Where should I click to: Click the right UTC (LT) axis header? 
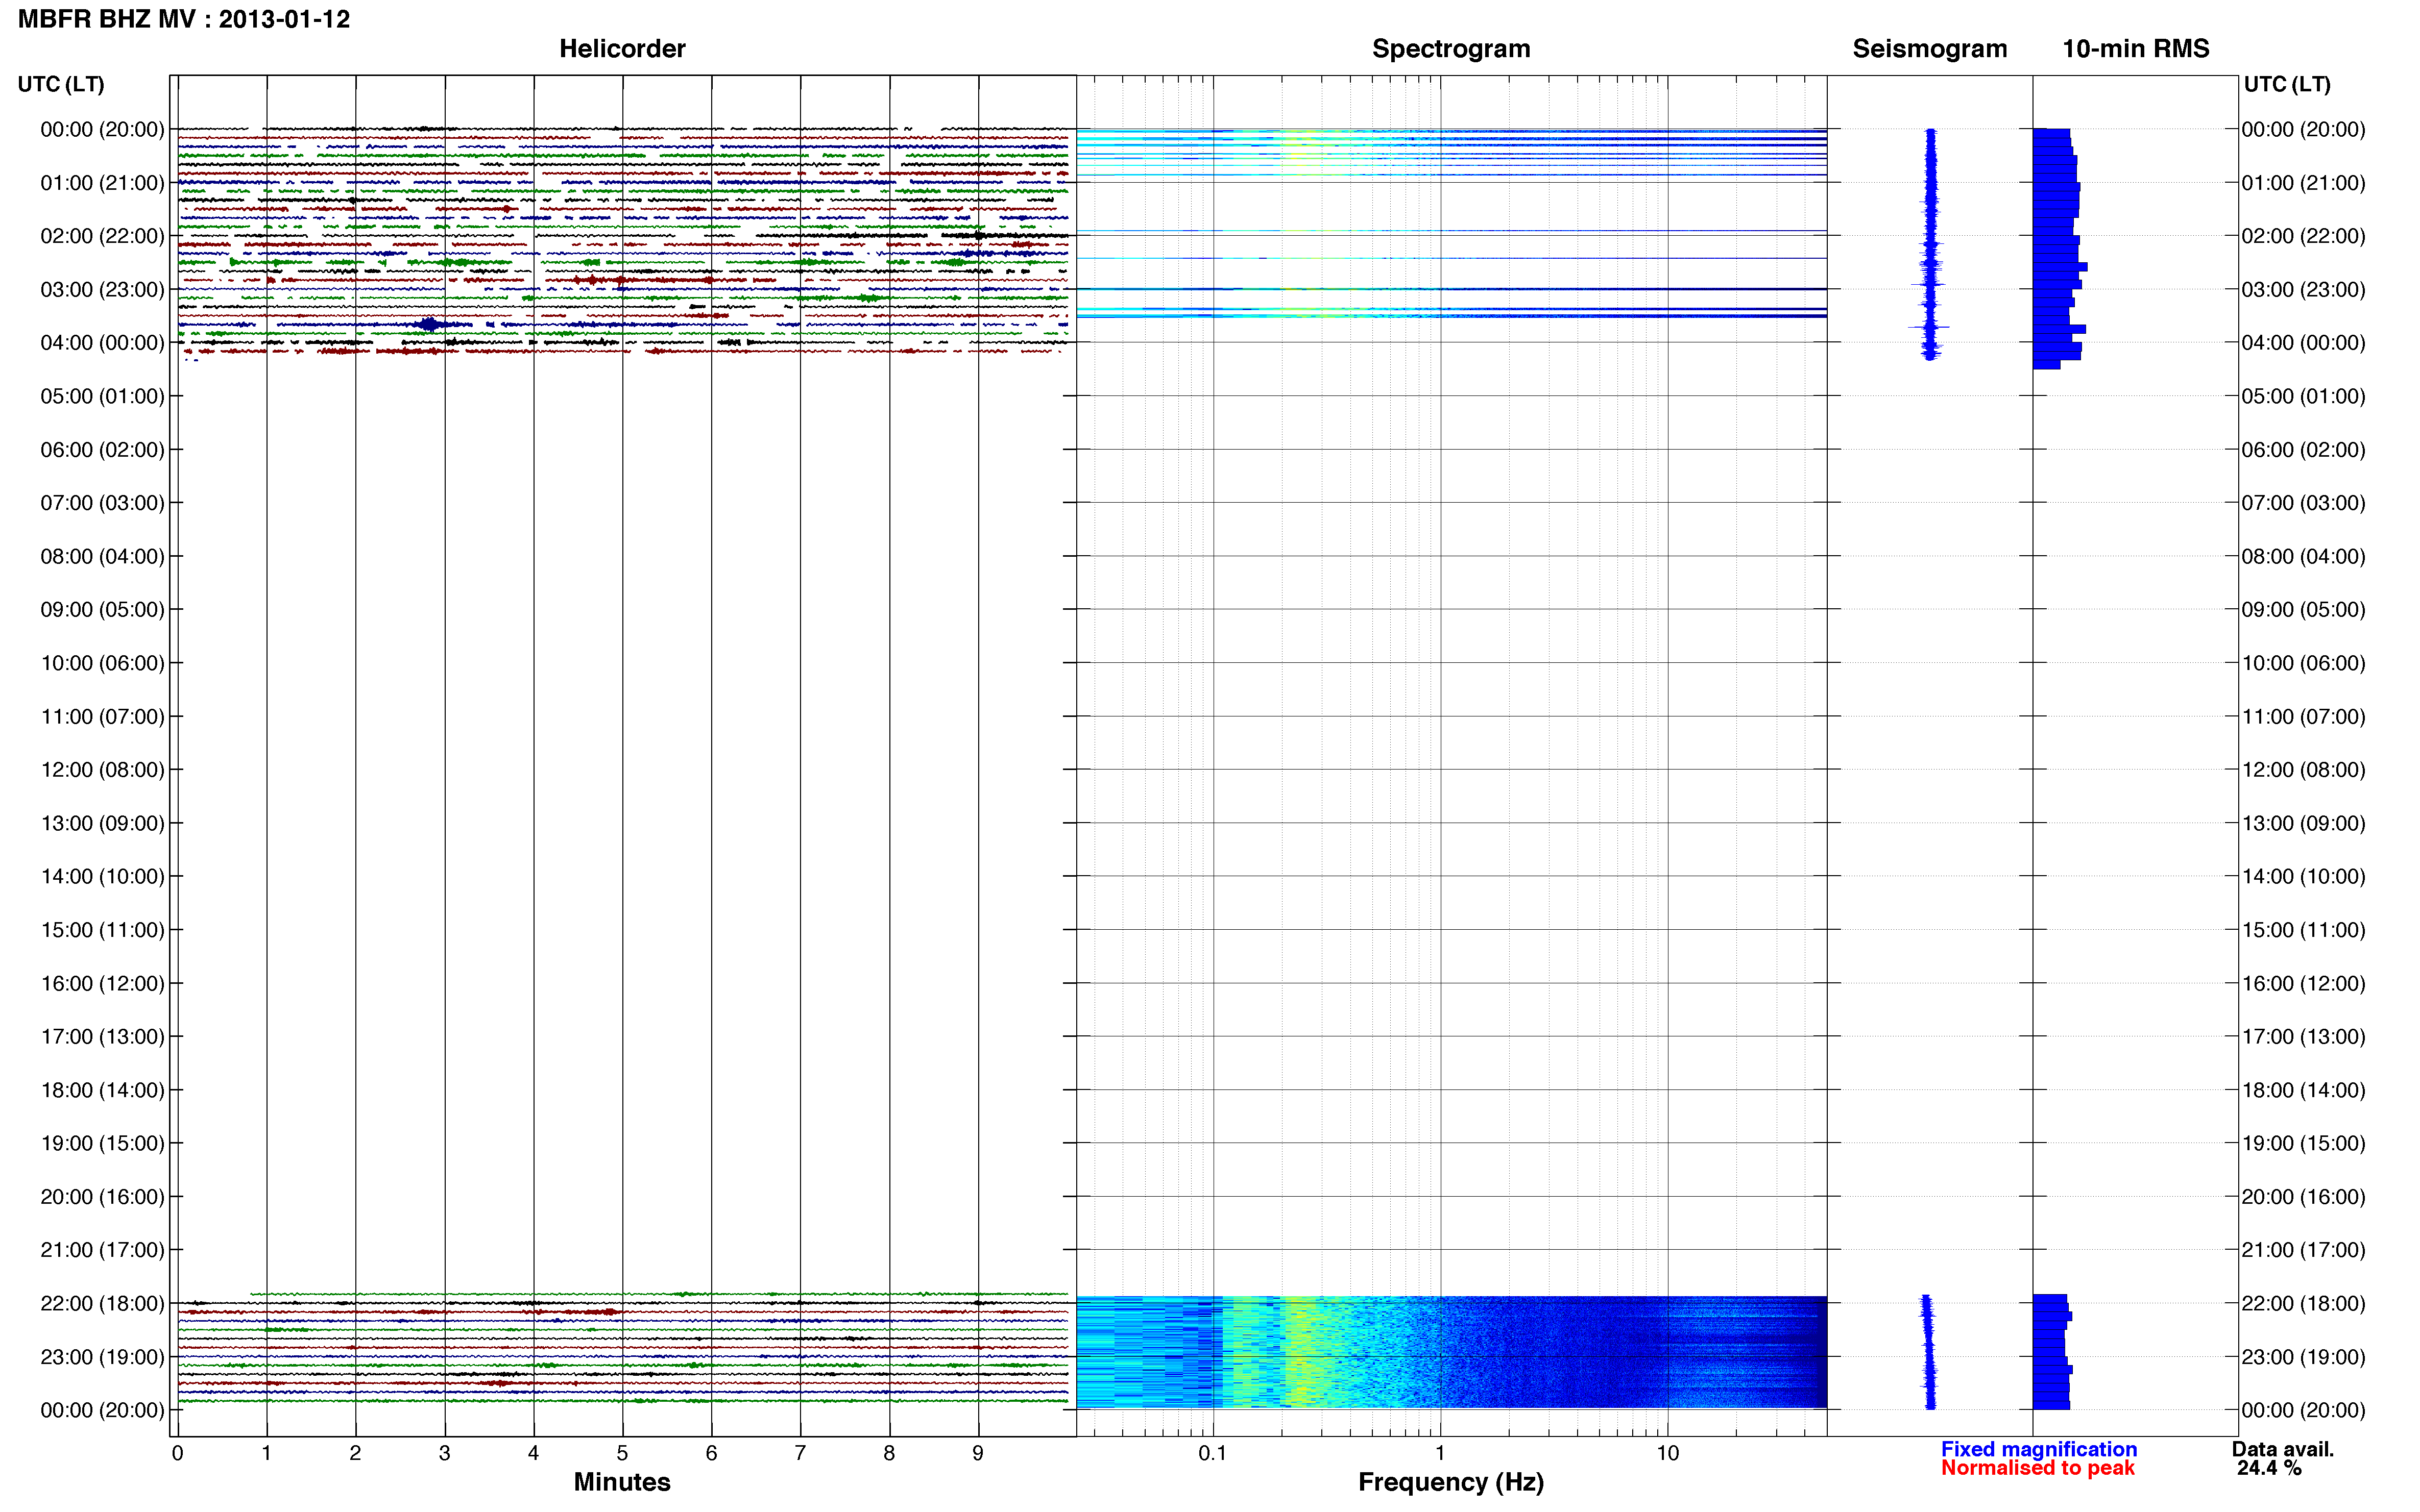tap(2287, 84)
